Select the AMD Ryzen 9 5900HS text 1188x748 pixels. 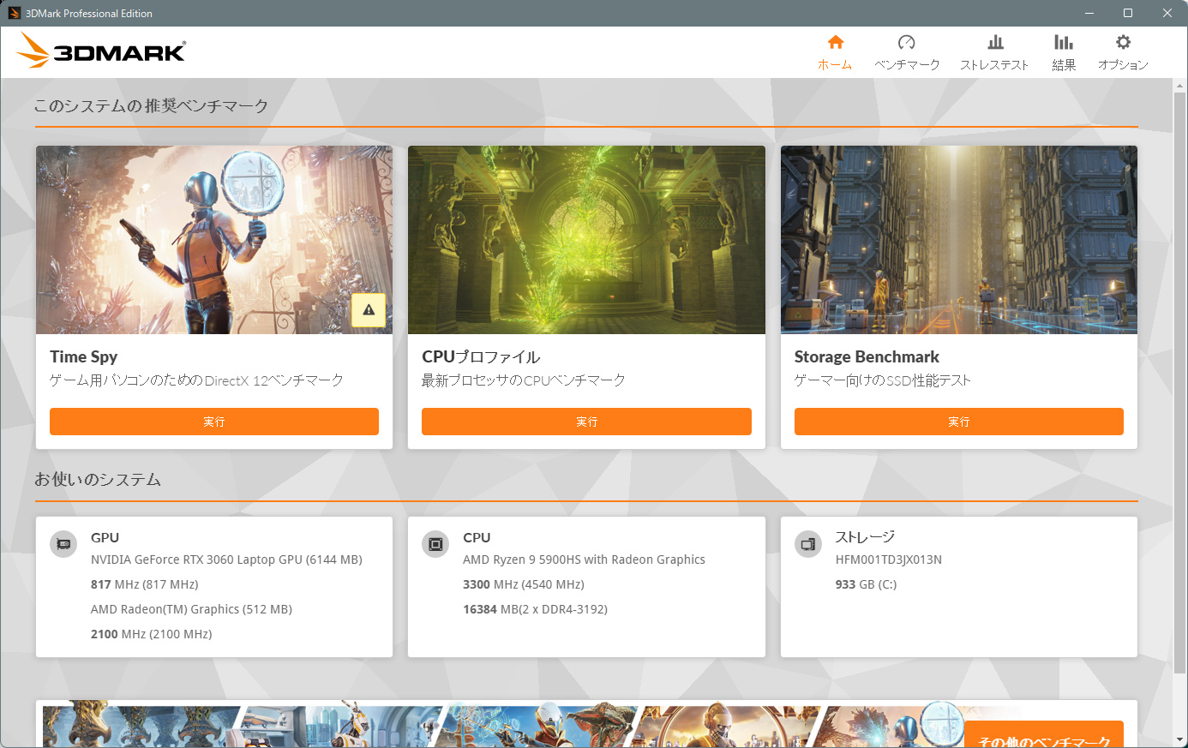click(x=584, y=560)
